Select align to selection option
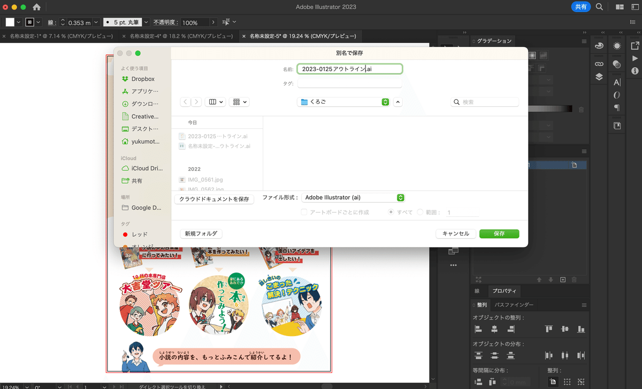 567,382
